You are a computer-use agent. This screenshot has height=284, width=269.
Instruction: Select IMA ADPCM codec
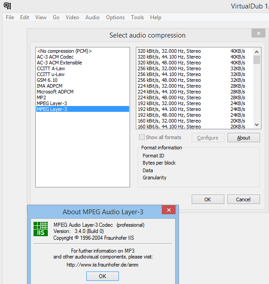tap(83, 86)
